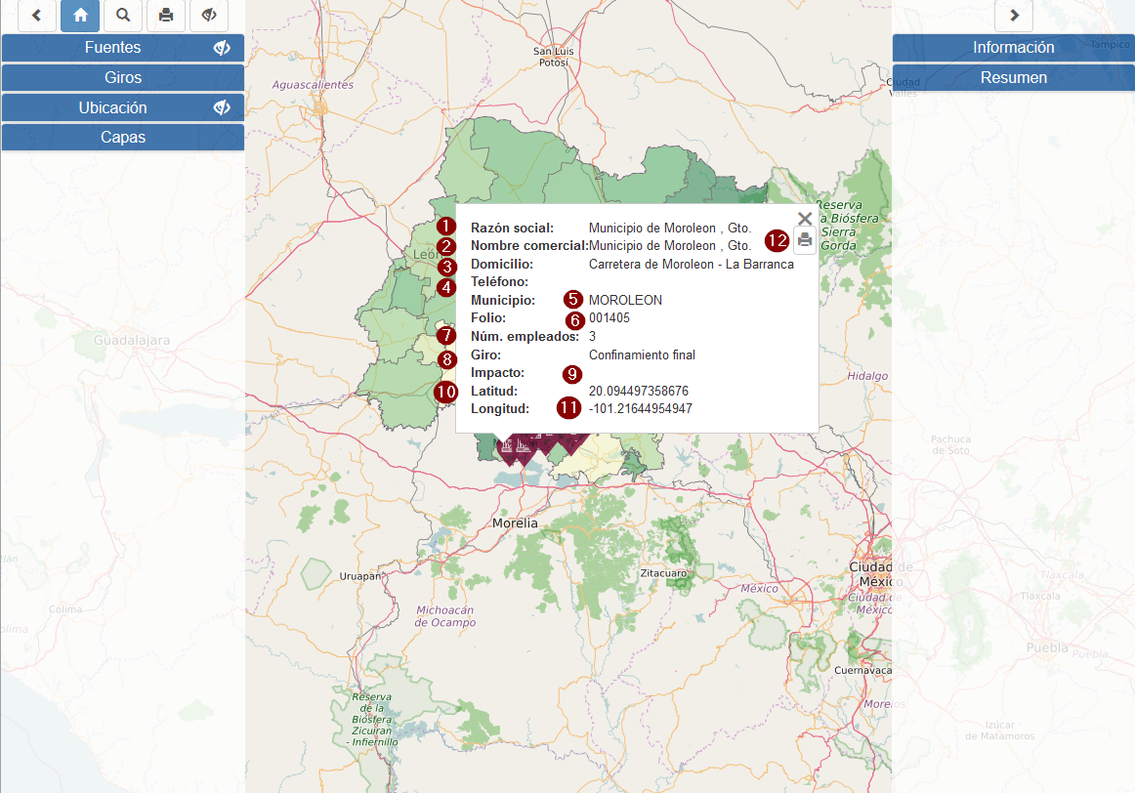Screen dimensions: 1135x793
Task: Open the search magnifier tool
Action: coord(123,16)
